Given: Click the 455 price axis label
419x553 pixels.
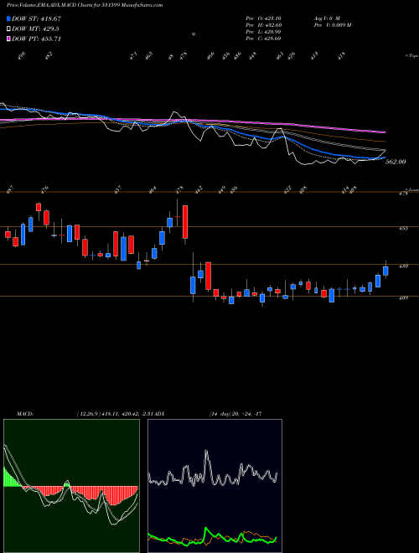Looking at the screenshot, I should coord(403,228).
